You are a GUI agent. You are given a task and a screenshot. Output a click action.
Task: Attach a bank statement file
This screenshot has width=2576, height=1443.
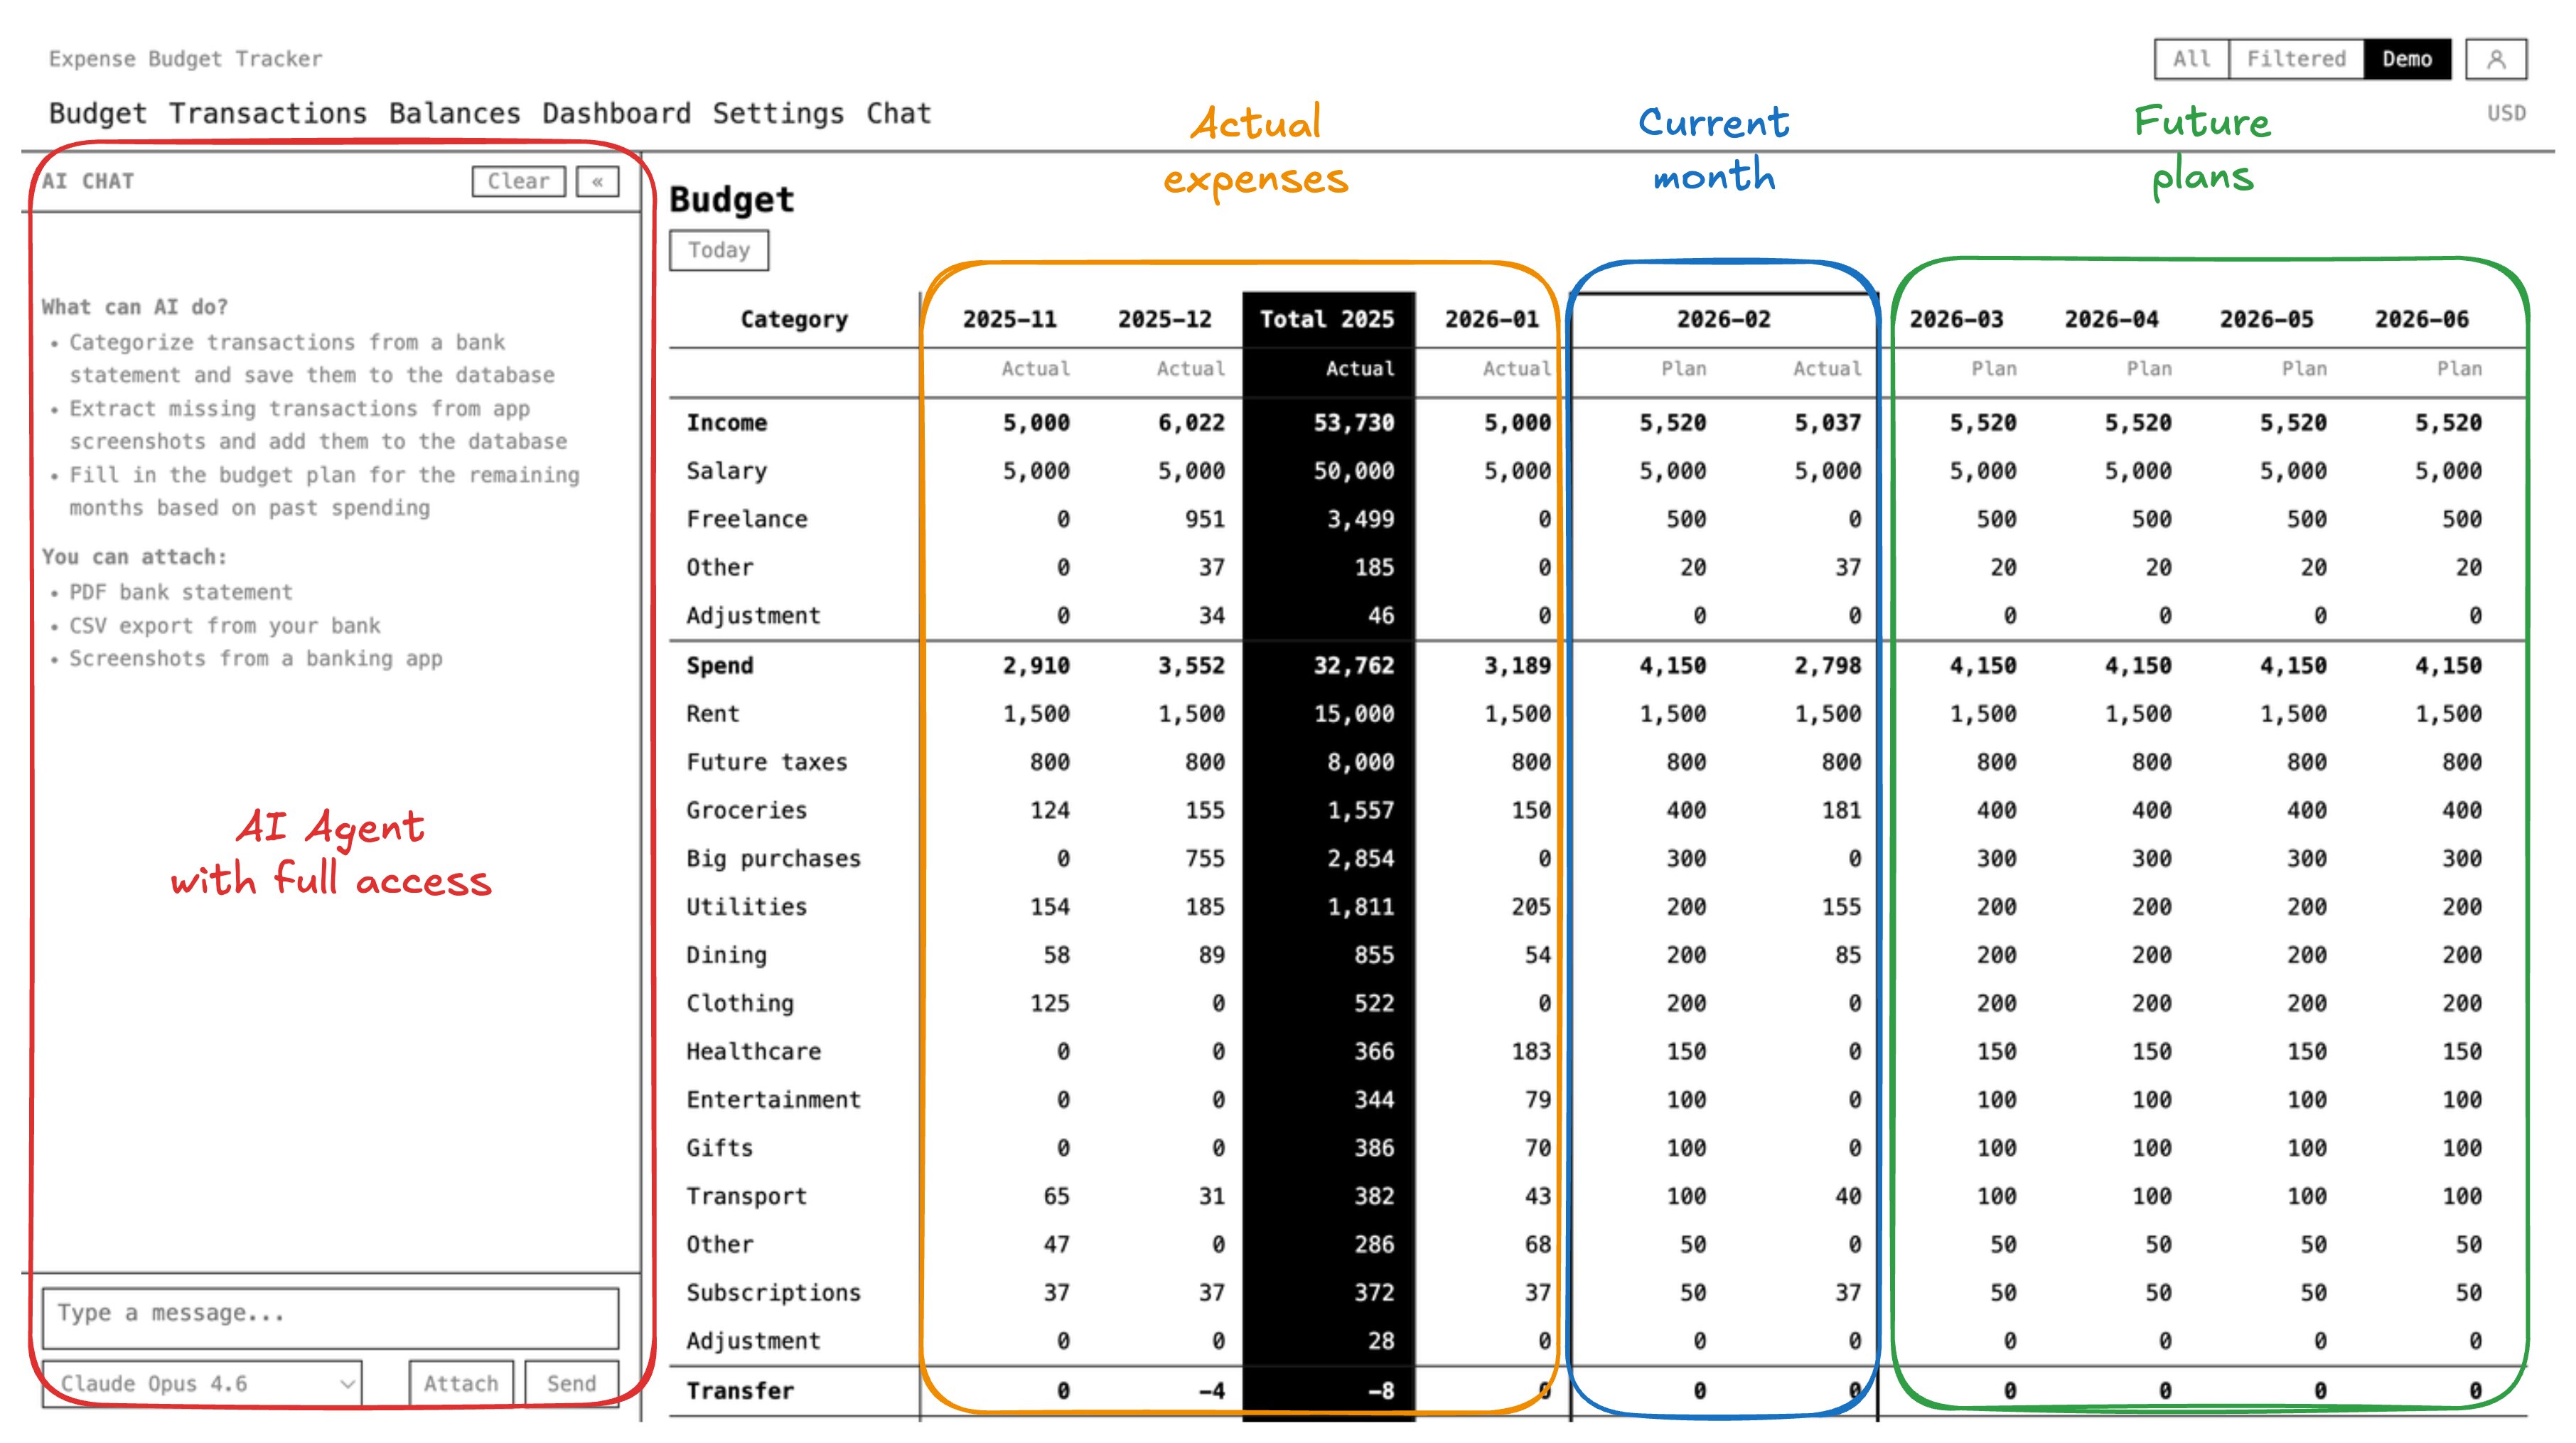coord(461,1383)
